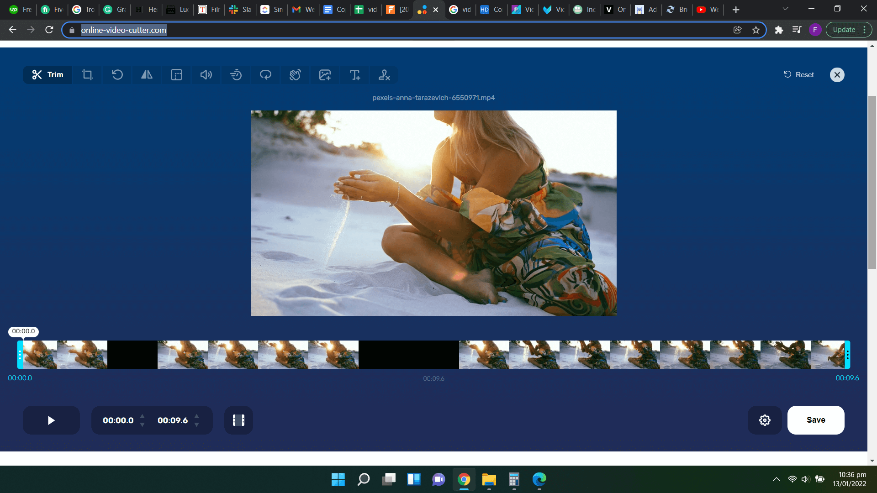Open the Add image tool icon
This screenshot has width=877, height=493.
point(325,75)
